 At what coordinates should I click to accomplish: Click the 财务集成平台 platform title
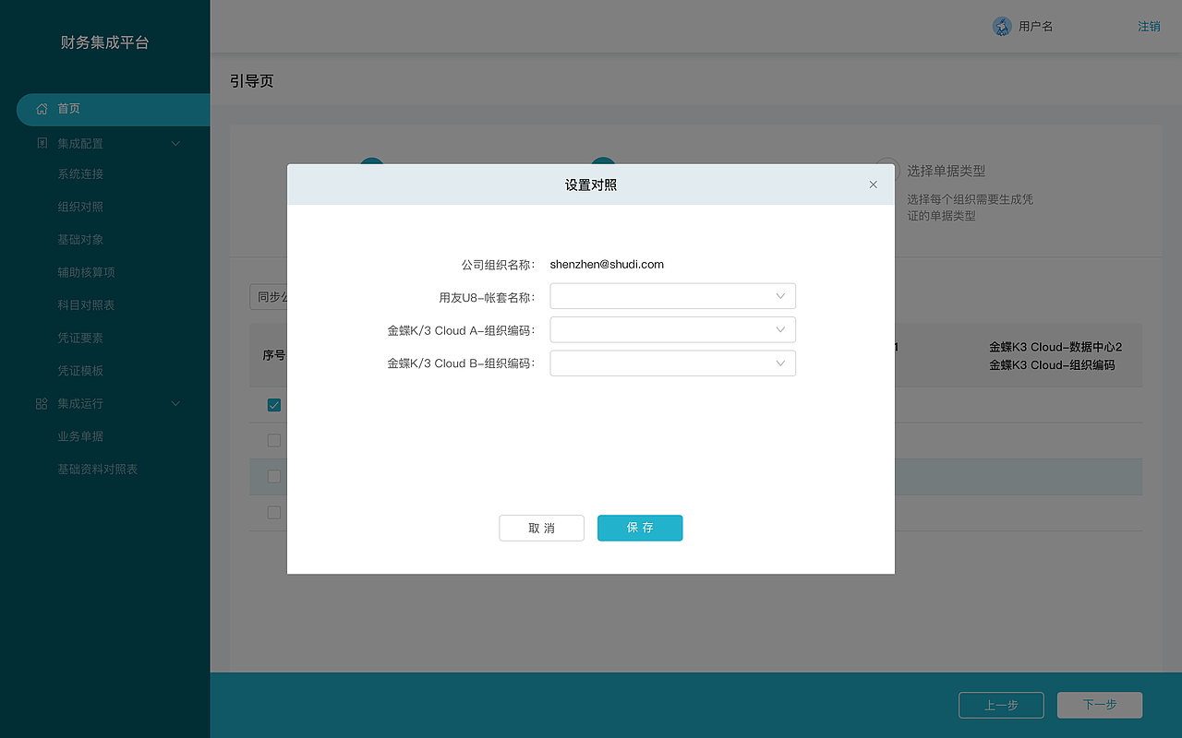click(x=104, y=42)
